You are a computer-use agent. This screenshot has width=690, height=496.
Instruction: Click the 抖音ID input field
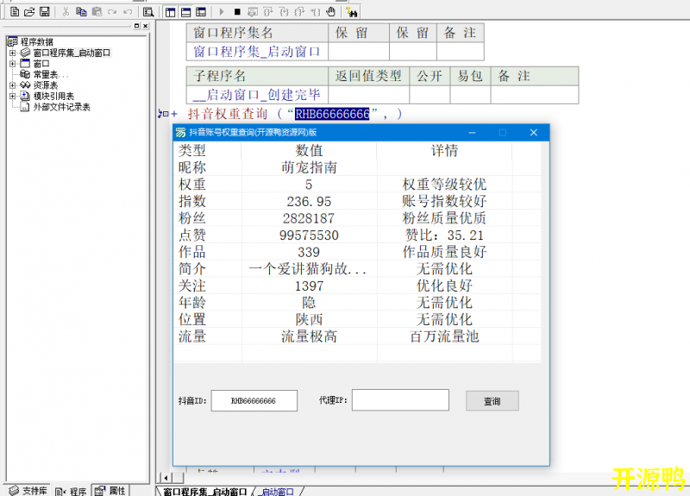254,400
